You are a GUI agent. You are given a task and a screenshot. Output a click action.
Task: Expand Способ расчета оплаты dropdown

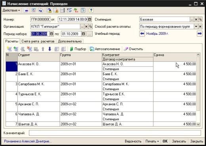click(x=196, y=27)
